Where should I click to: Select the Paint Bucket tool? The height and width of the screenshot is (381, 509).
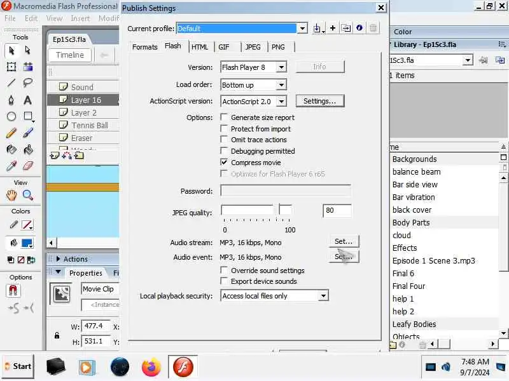pos(28,149)
